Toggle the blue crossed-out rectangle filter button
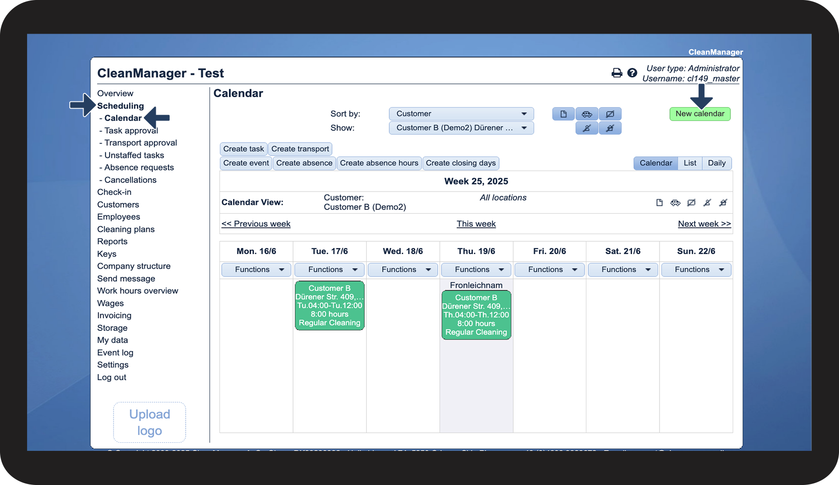Screen dimensions: 839x485 point(610,114)
